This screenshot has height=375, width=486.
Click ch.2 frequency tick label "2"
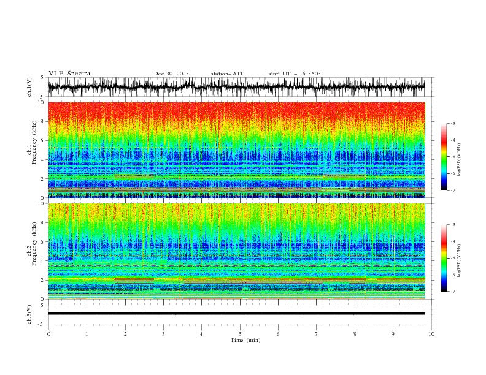pos(44,280)
